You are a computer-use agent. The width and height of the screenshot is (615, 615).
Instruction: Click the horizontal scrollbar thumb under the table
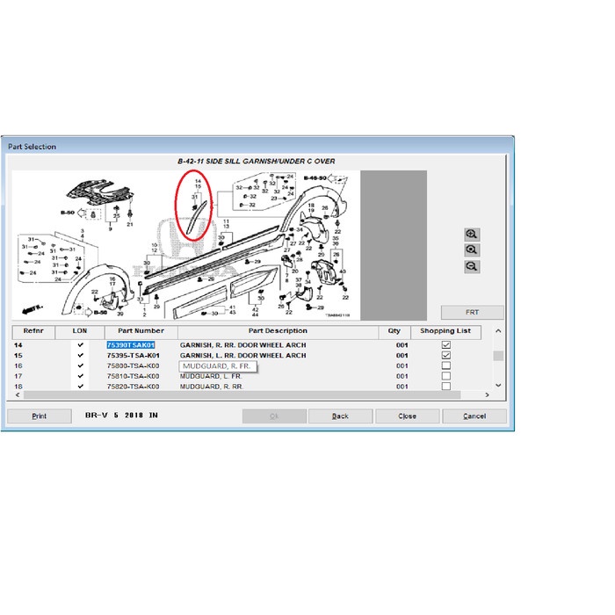pyautogui.click(x=242, y=395)
